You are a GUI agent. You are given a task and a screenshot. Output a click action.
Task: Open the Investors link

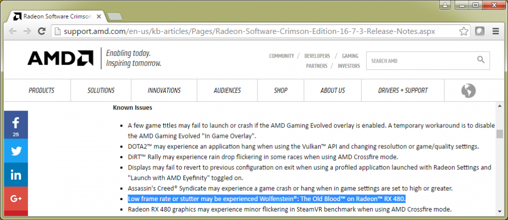pos(349,66)
